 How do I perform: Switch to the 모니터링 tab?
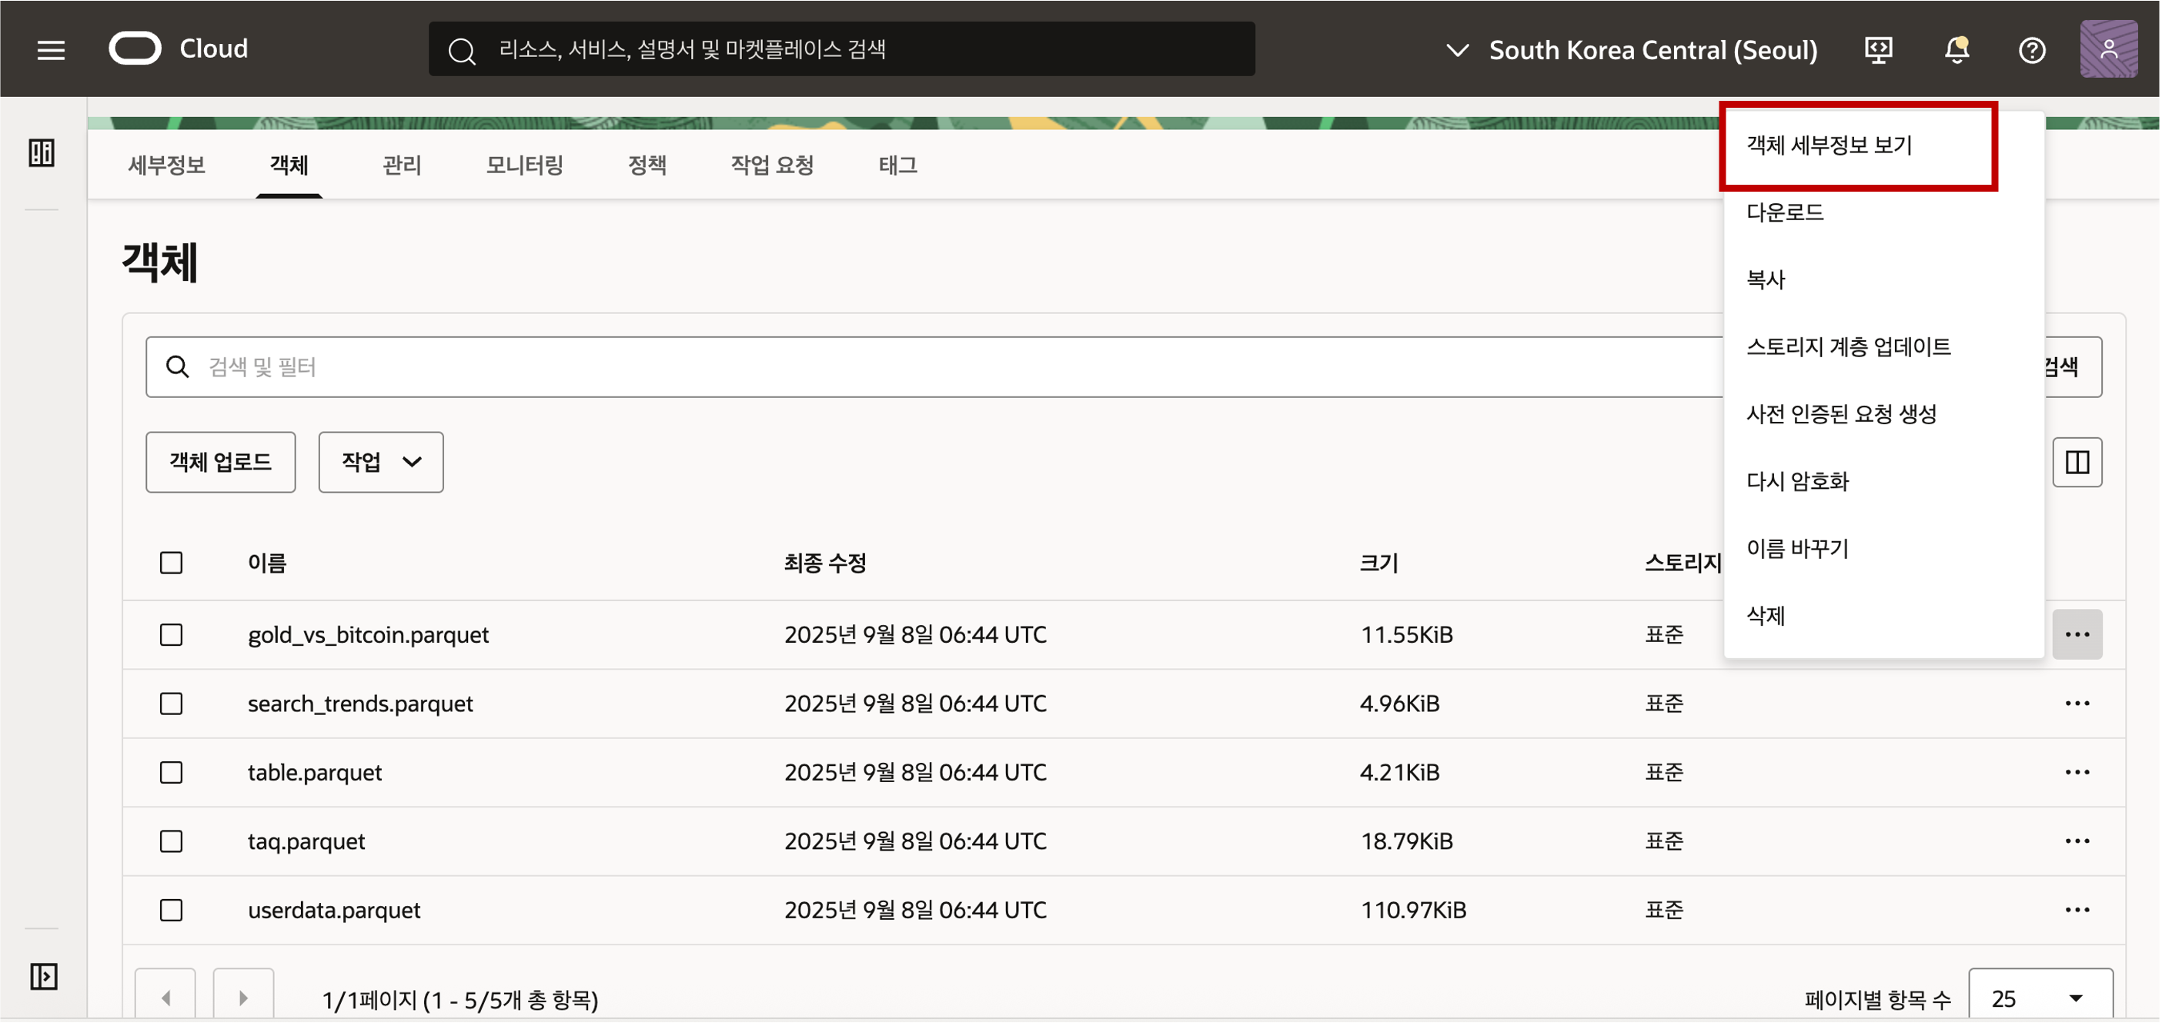(x=523, y=165)
